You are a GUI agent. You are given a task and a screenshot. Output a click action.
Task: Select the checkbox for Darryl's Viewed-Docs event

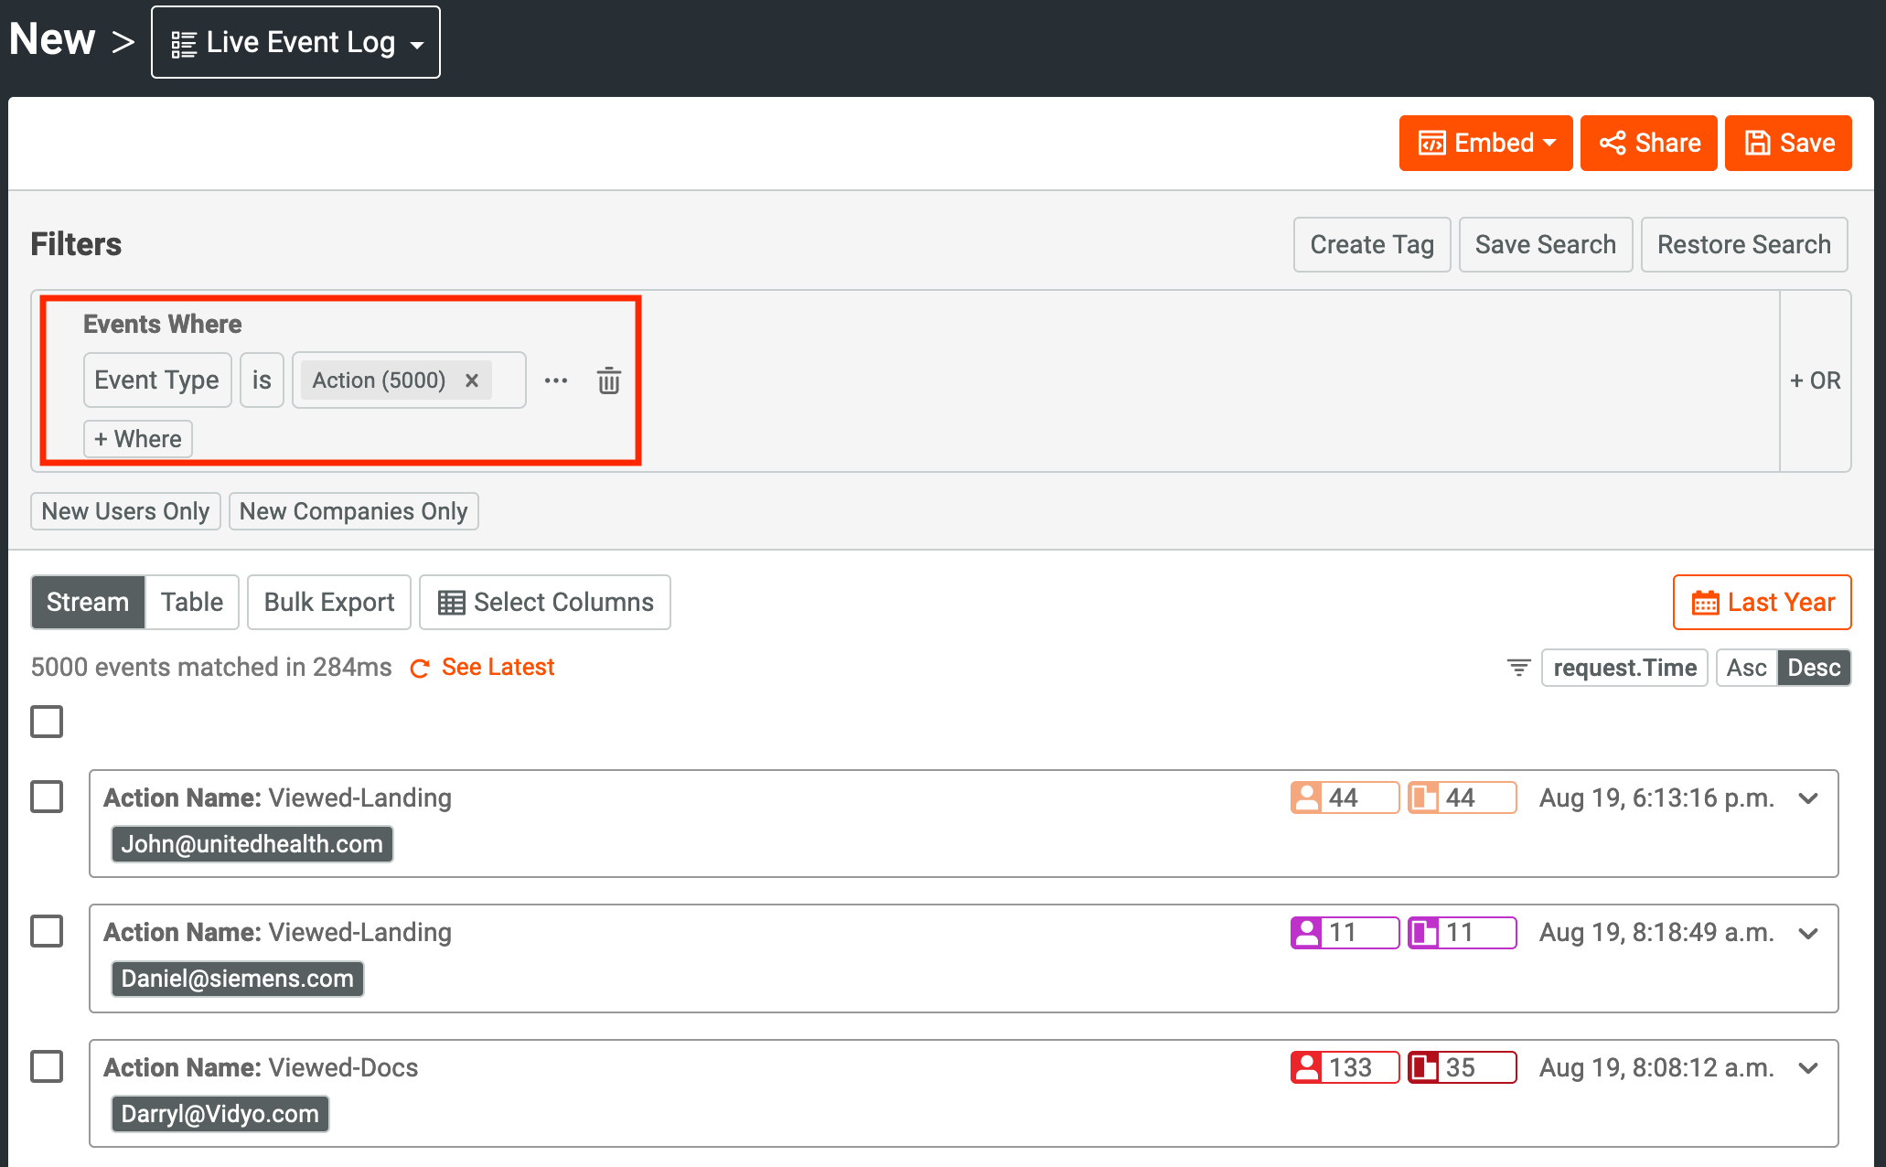(x=47, y=1066)
